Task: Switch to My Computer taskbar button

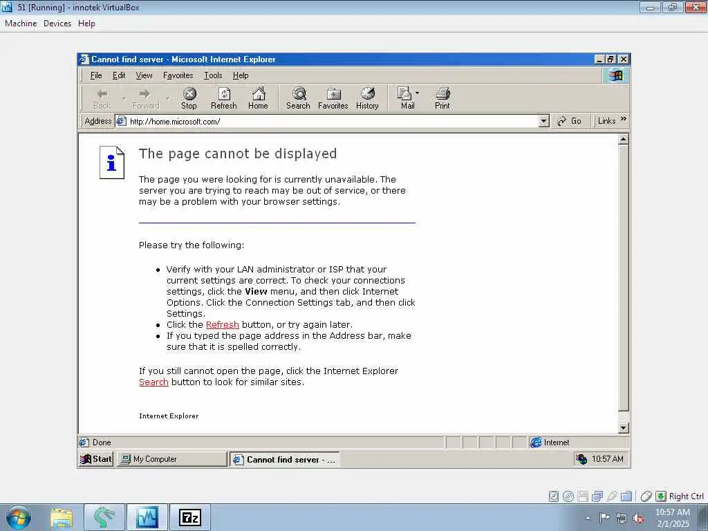Action: tap(171, 459)
